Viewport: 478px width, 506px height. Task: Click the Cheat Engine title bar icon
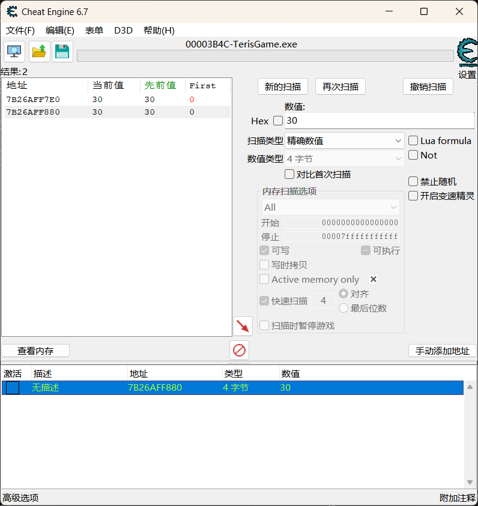[x=11, y=11]
